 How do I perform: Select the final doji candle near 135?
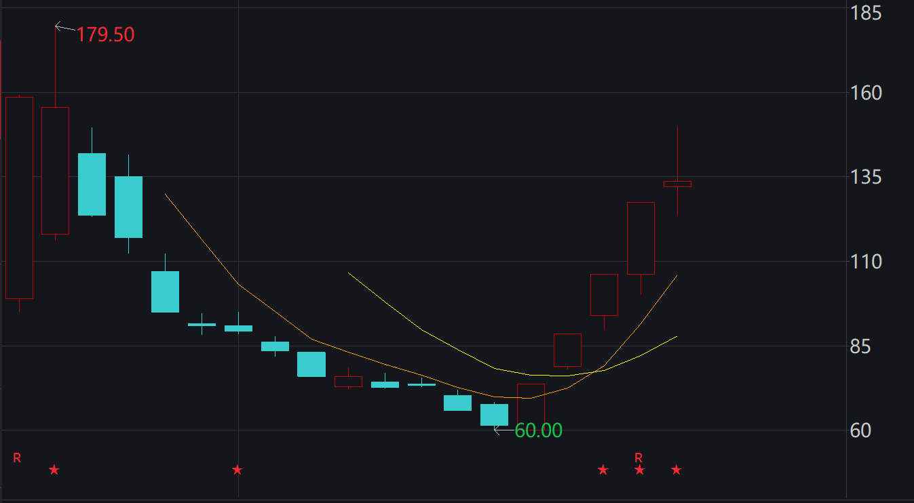click(677, 184)
